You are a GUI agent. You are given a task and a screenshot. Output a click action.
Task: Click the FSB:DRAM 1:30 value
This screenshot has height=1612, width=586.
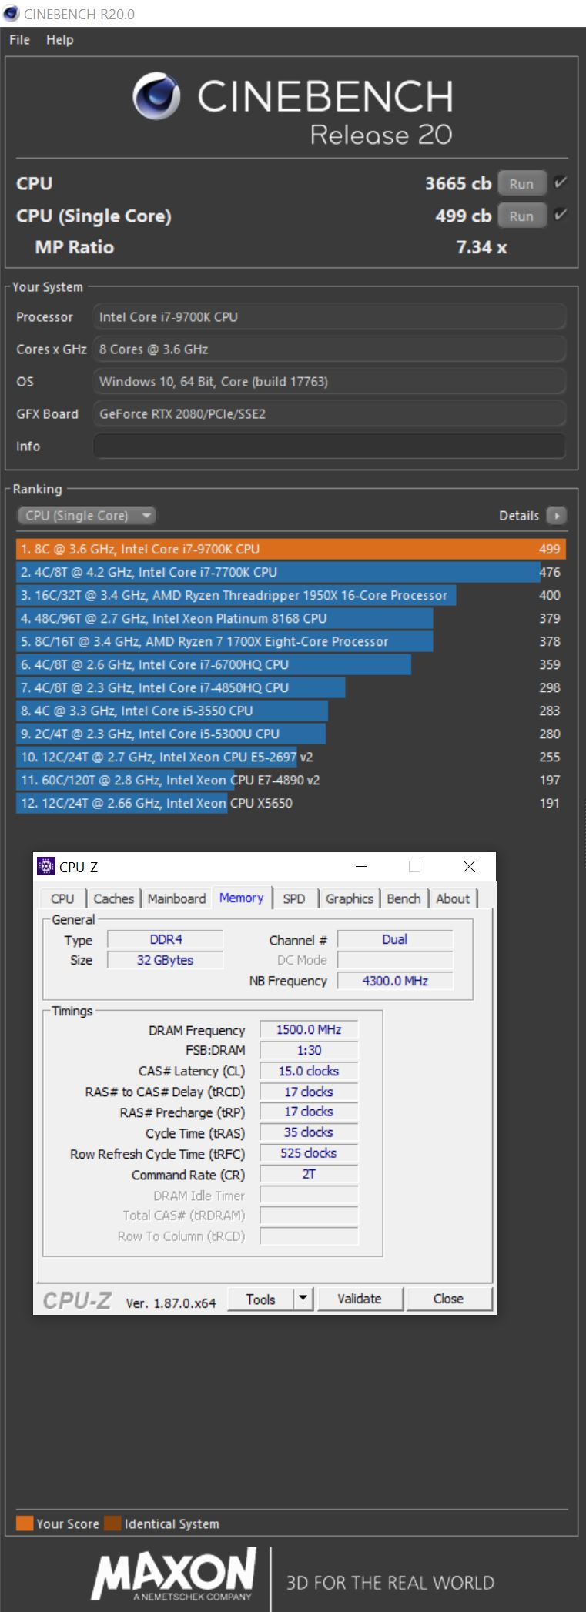pos(309,1050)
